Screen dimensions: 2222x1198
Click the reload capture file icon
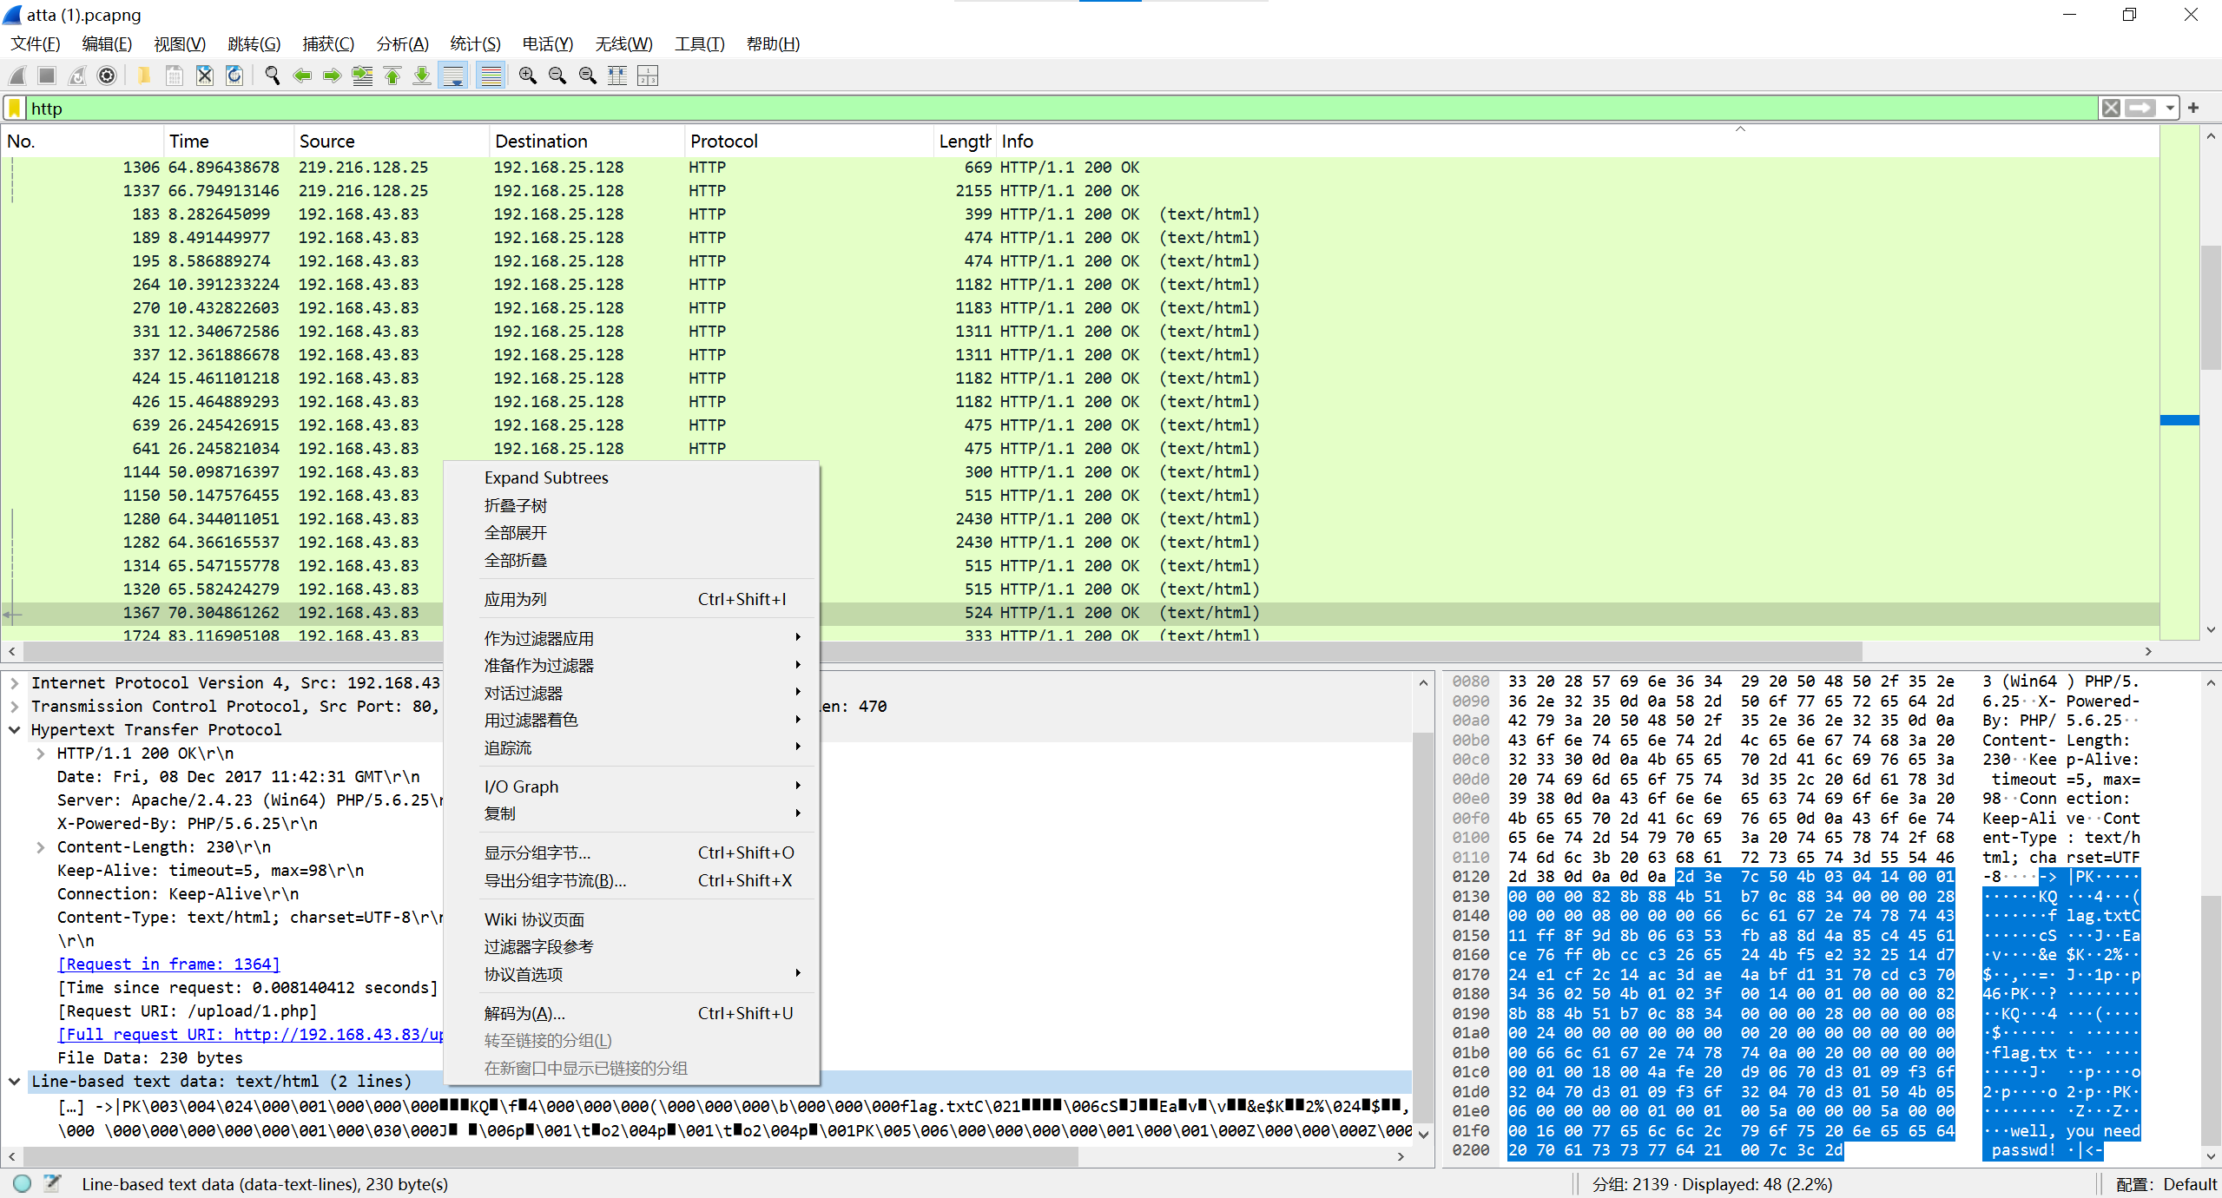(234, 76)
